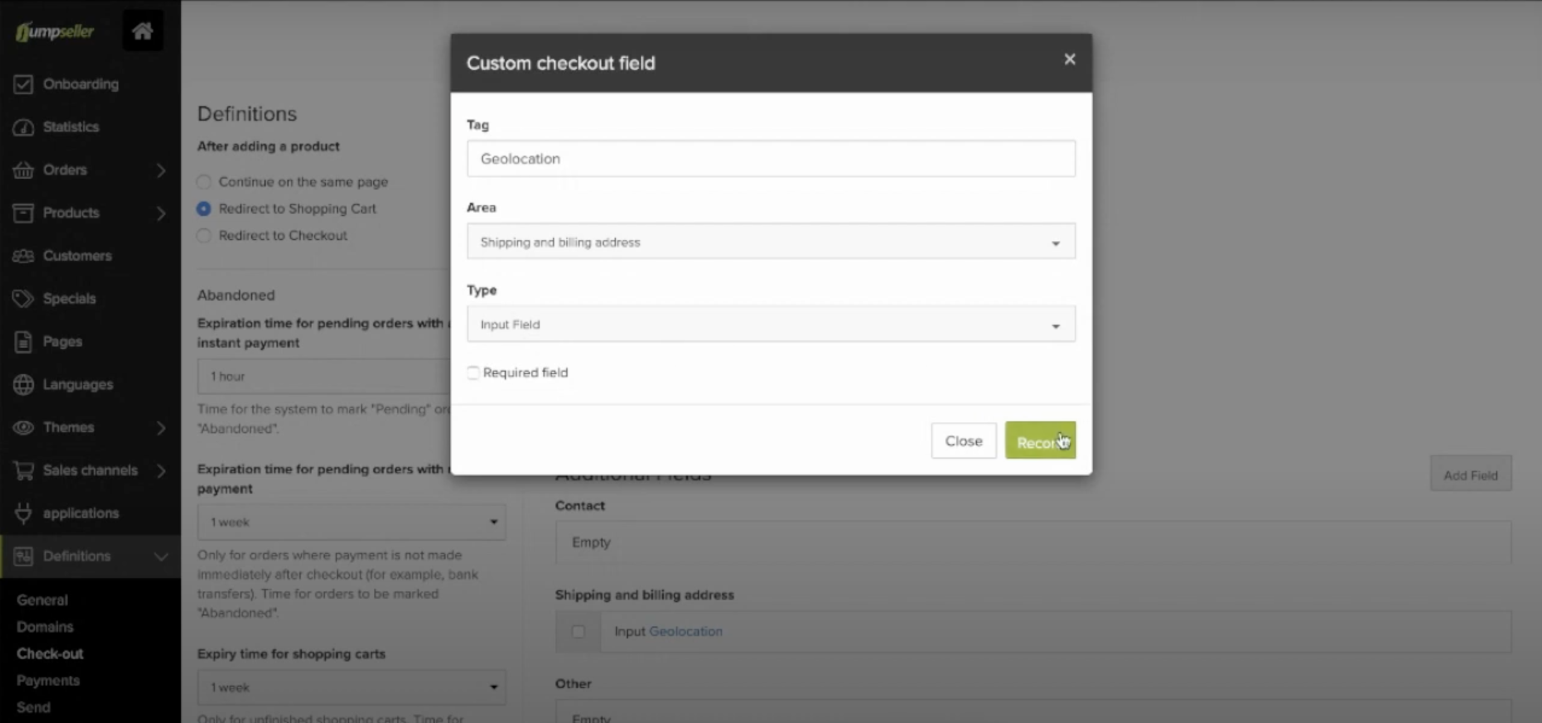Select the Redirect to Checkout radio option

click(204, 235)
